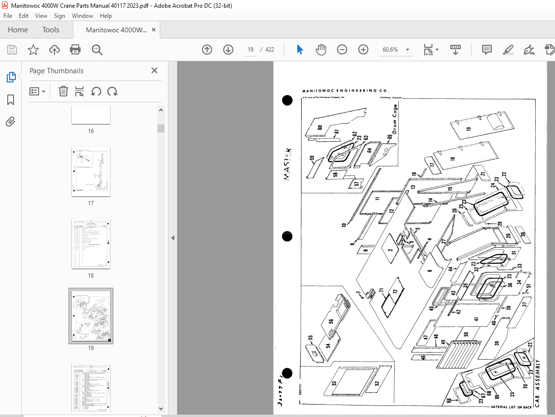Viewport: 555px width, 417px height.
Task: Select page 17 thumbnail
Action: [x=91, y=172]
